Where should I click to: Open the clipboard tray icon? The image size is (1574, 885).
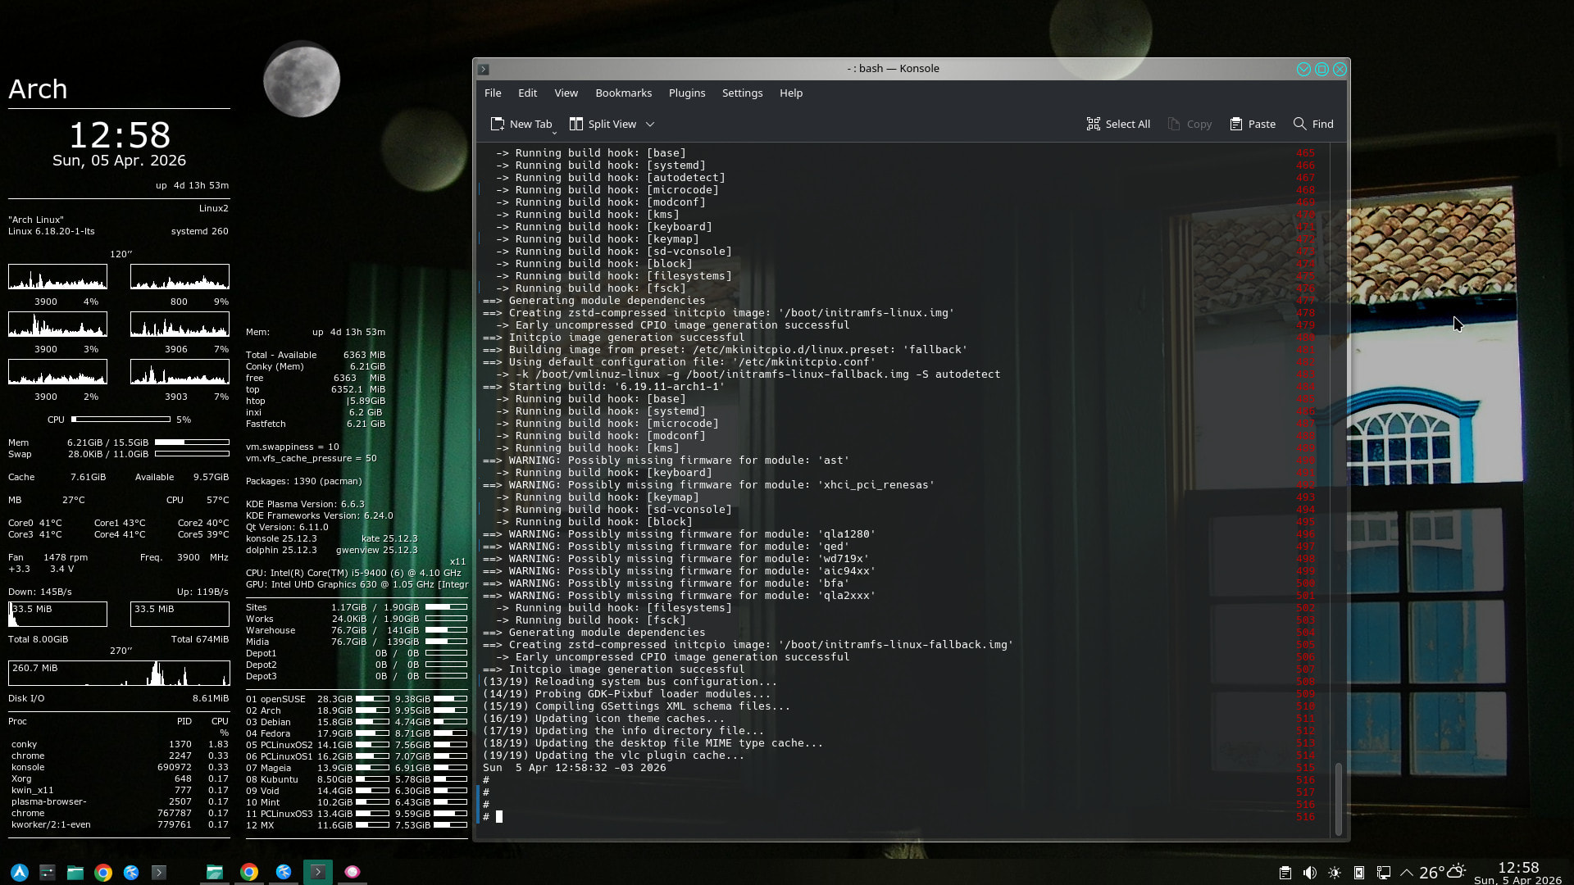click(1285, 873)
